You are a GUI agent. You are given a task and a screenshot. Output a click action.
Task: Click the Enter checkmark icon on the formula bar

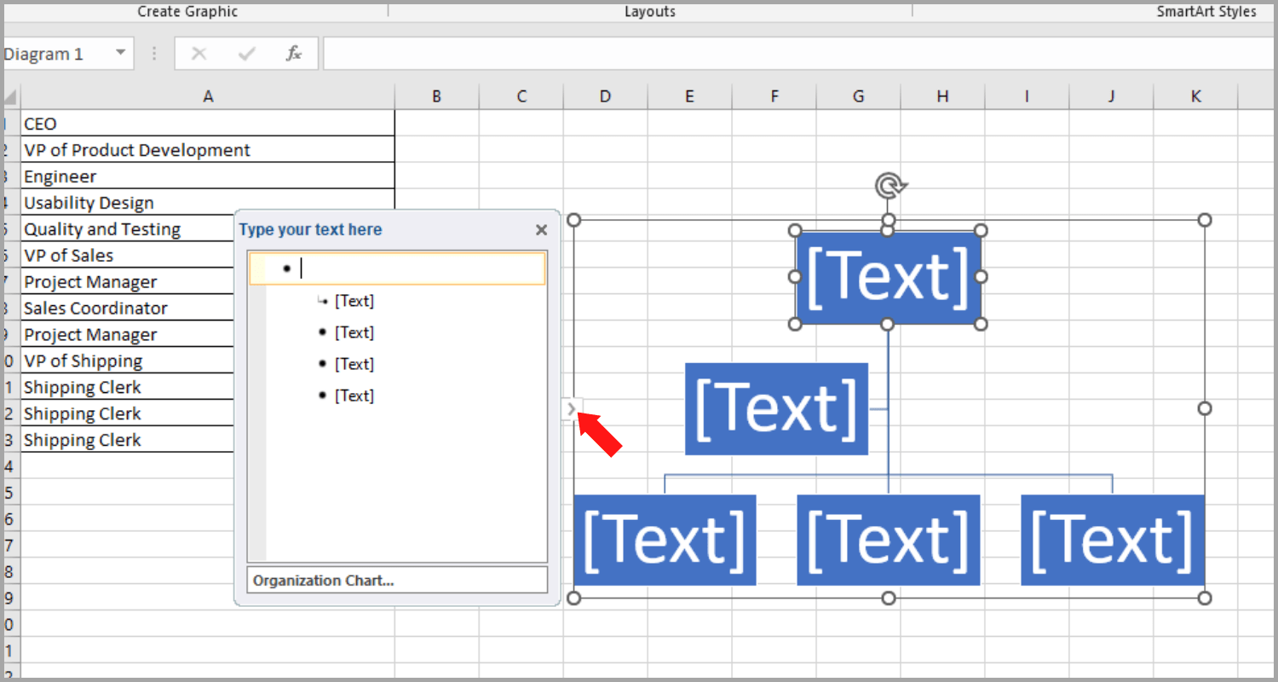point(245,53)
